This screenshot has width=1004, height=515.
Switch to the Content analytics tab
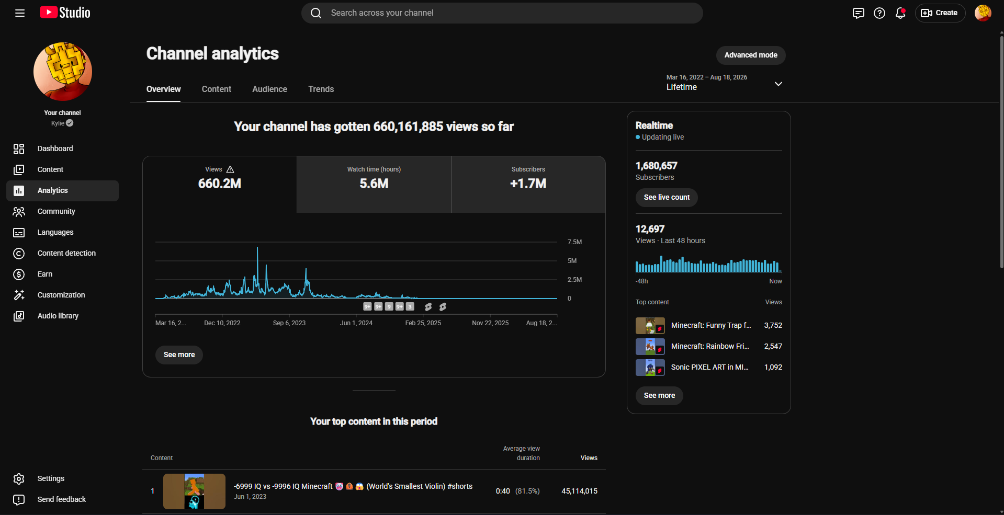coord(217,89)
